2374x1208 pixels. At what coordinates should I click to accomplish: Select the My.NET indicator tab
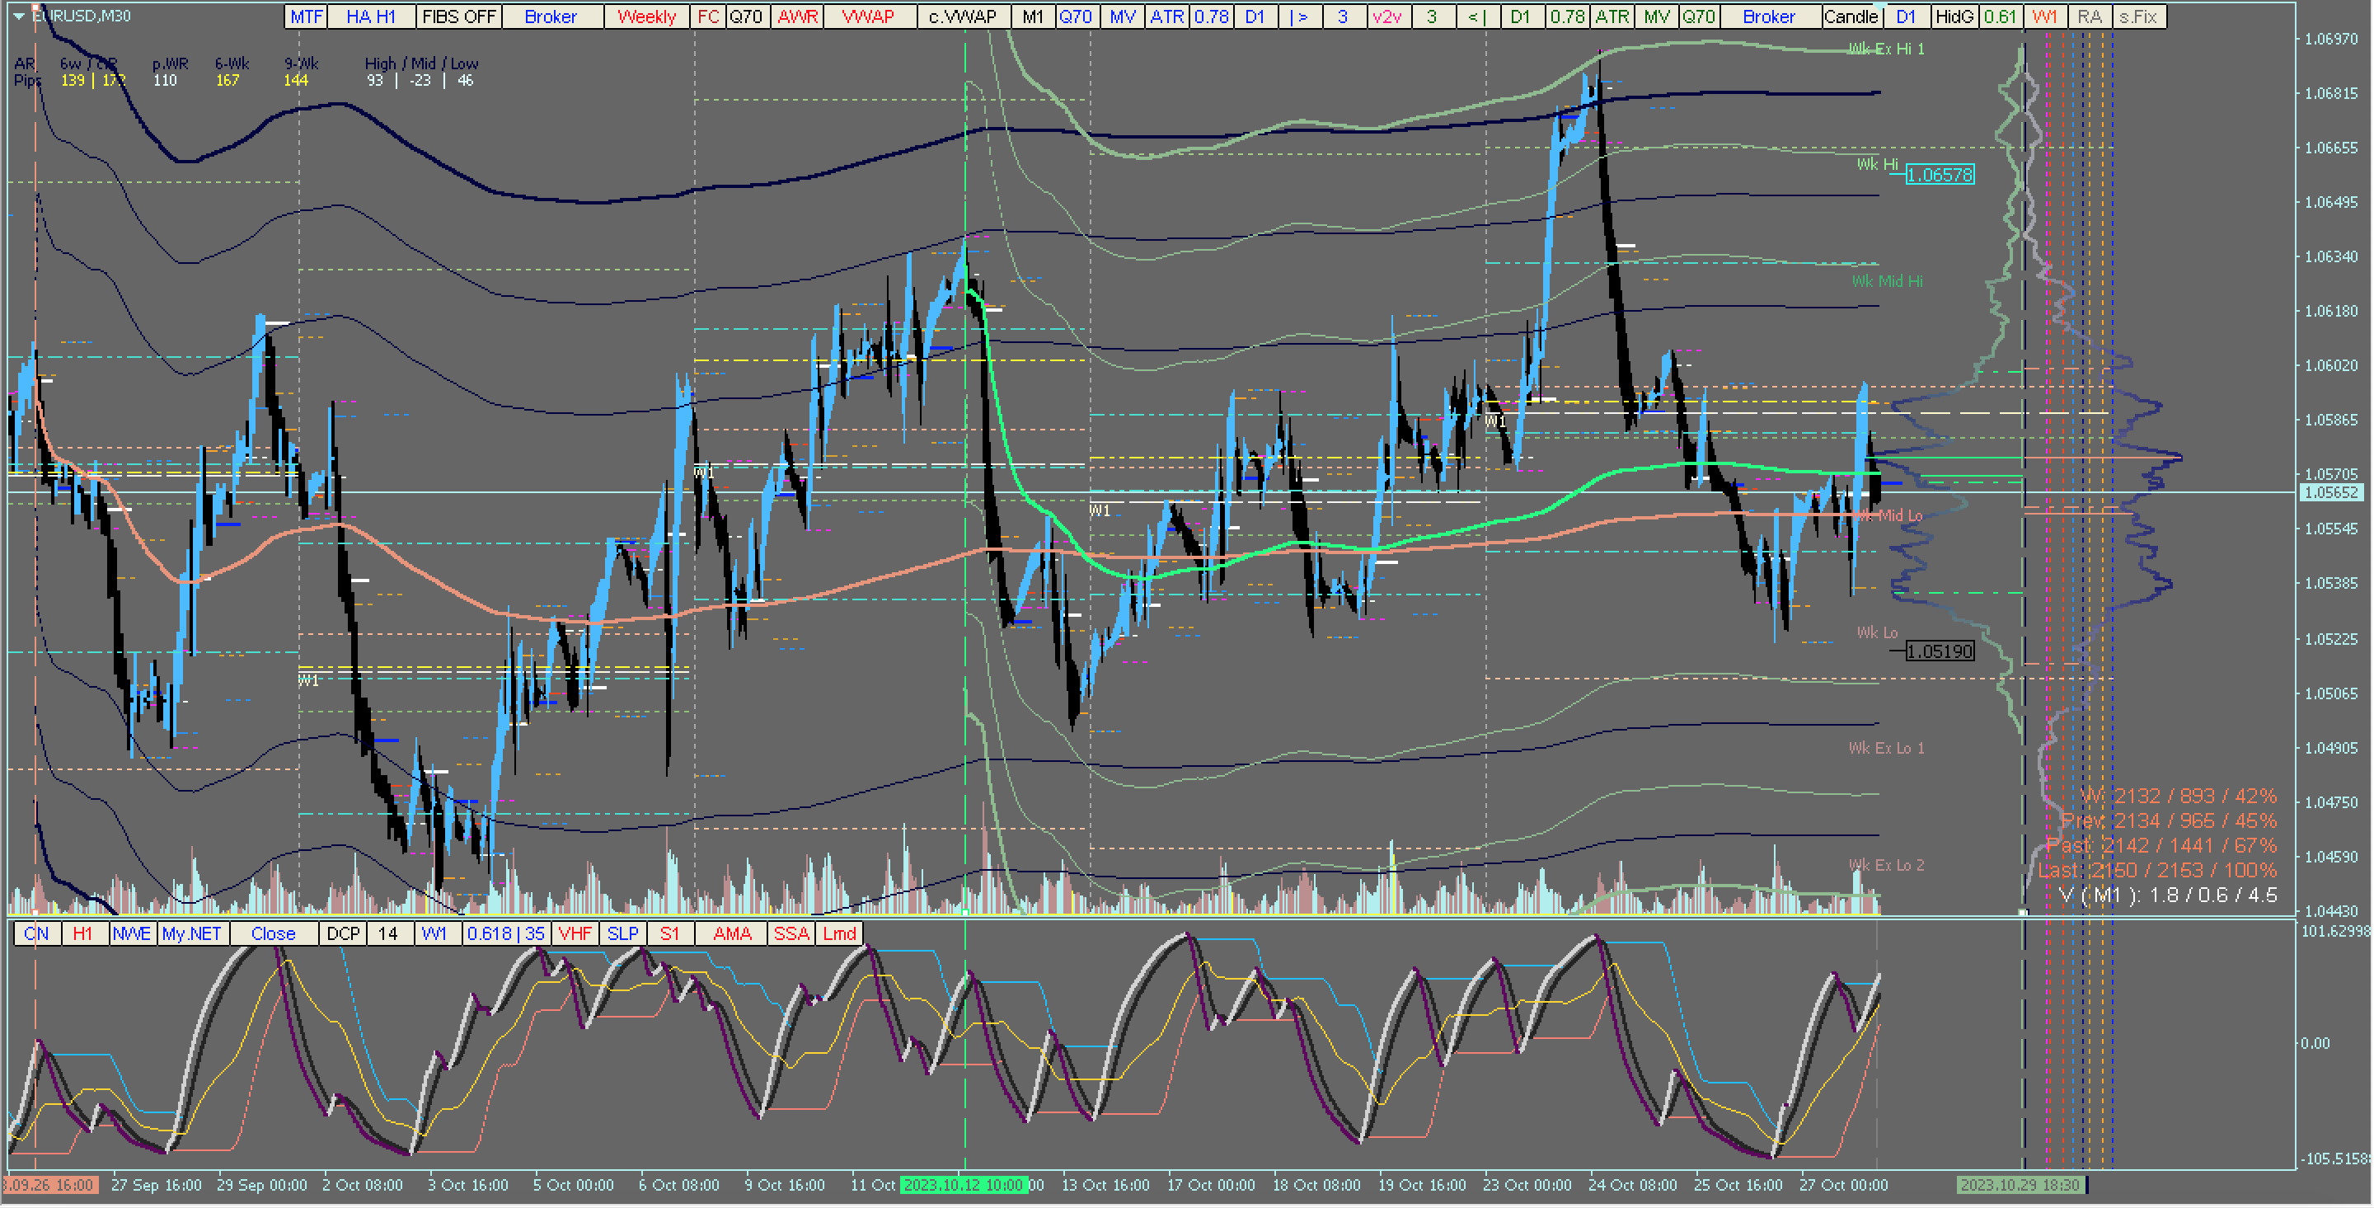[192, 934]
